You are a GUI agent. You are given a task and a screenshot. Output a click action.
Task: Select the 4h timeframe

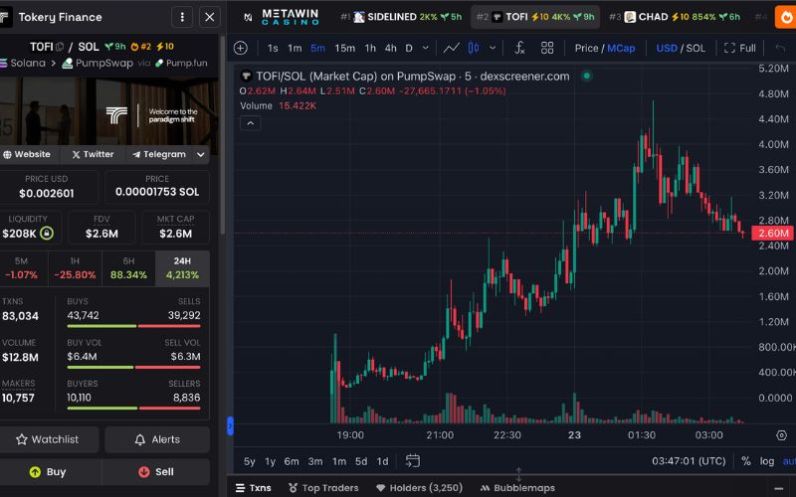390,48
